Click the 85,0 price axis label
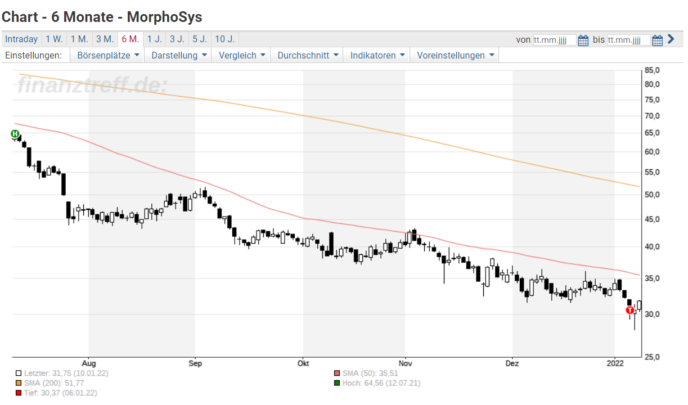This screenshot has width=688, height=405. tap(652, 70)
